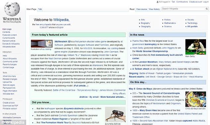Image resolution: width=210 pixels, height=125 pixels.
Task: Open the Science portal link
Action: 168,26
